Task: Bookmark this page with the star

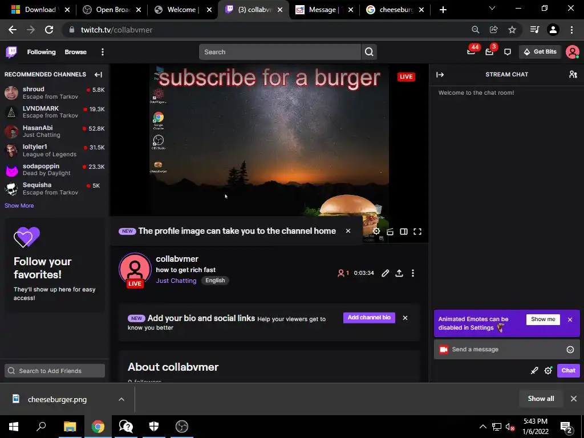Action: coord(512,30)
